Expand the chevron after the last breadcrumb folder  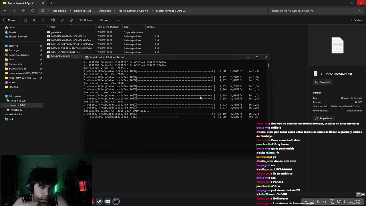tap(190, 11)
